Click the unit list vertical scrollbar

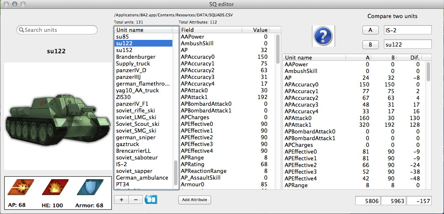tap(176, 172)
